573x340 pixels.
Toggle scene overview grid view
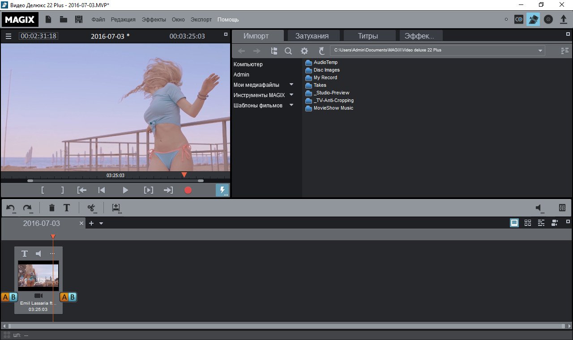(x=528, y=223)
